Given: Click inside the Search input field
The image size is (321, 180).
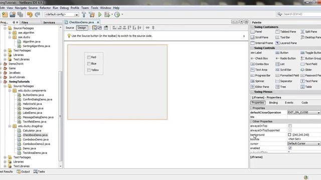Looking at the screenshot, I should [x=302, y=14].
